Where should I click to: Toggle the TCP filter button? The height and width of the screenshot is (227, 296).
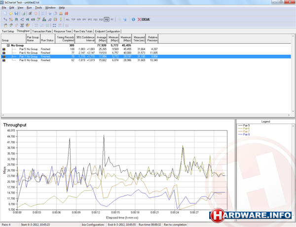point(74,19)
